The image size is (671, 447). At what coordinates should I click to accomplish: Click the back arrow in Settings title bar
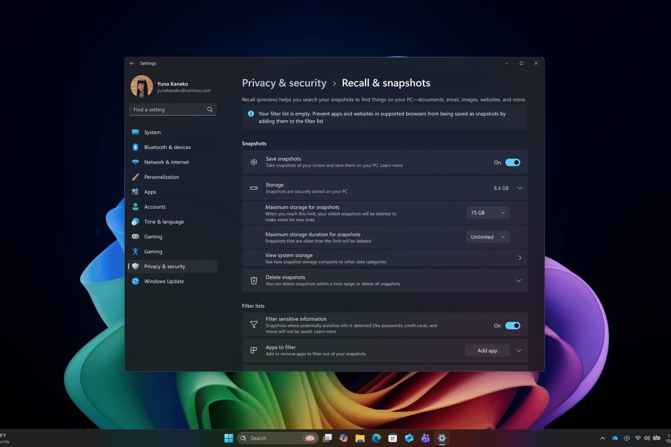pos(132,63)
